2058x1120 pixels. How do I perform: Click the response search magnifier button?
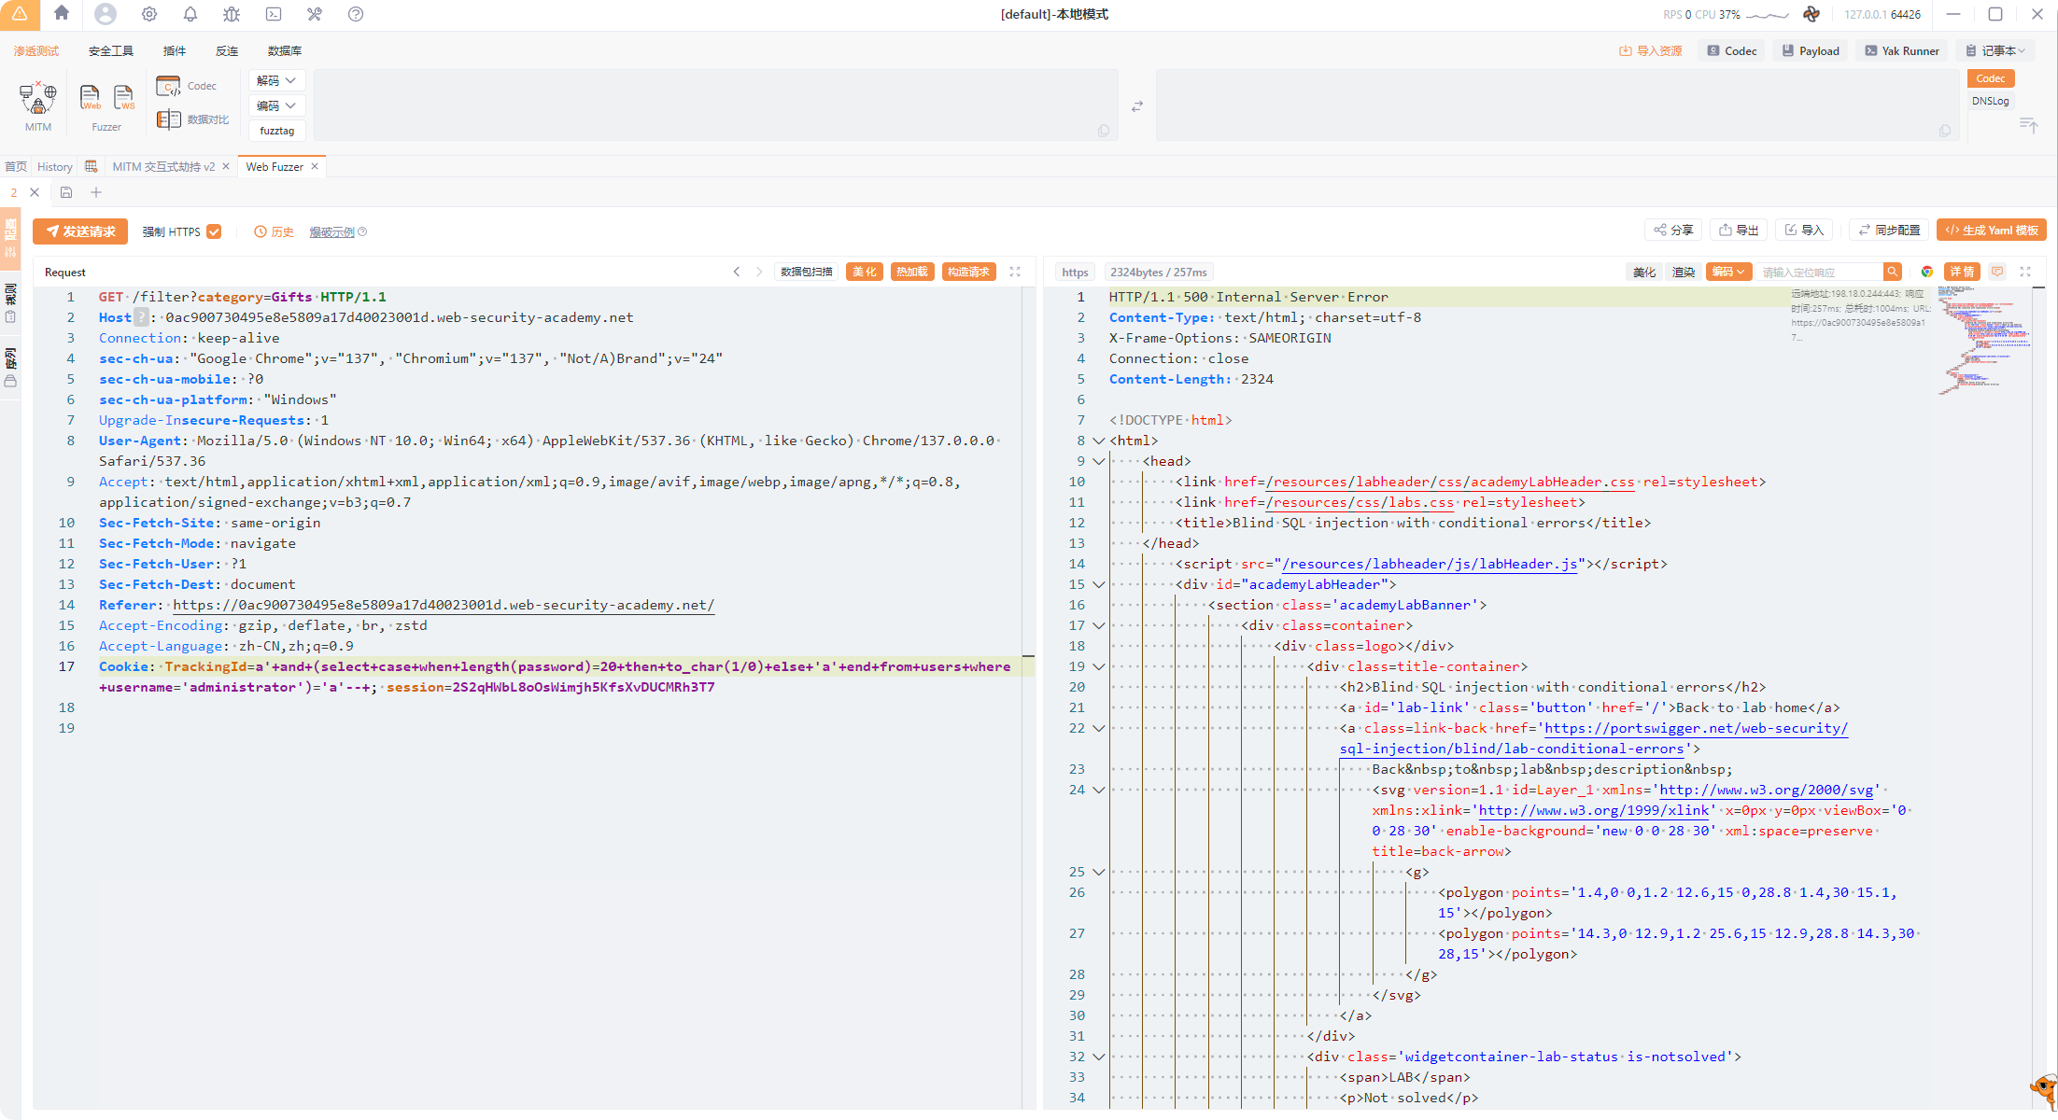[x=1892, y=272]
